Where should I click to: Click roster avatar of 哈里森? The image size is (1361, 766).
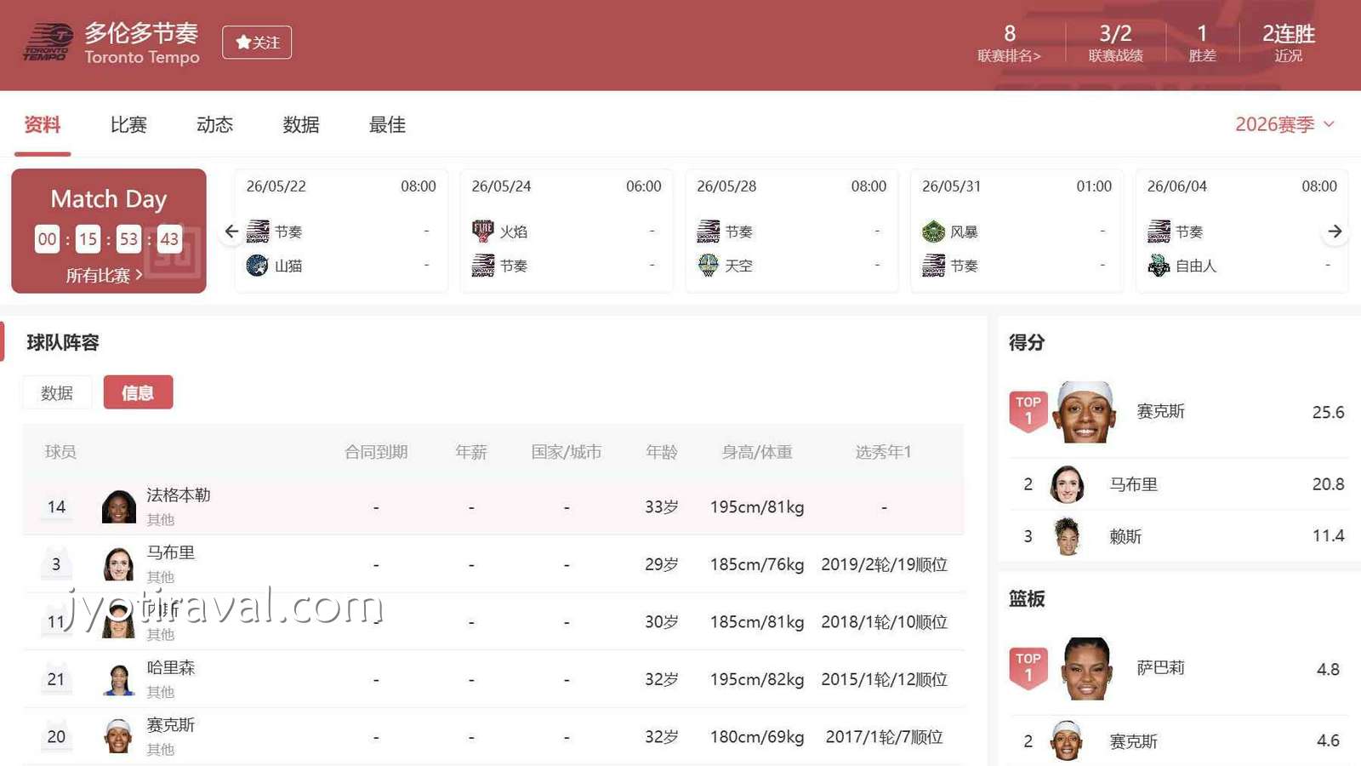(x=118, y=679)
